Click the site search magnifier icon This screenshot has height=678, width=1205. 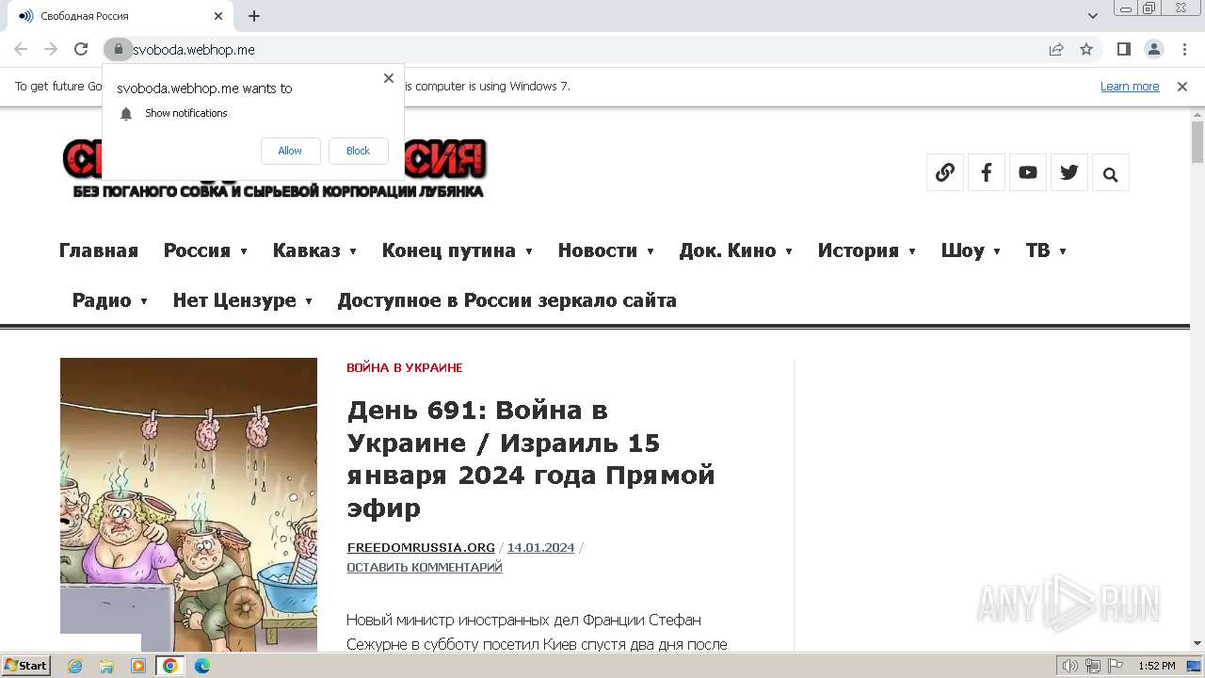click(x=1111, y=174)
